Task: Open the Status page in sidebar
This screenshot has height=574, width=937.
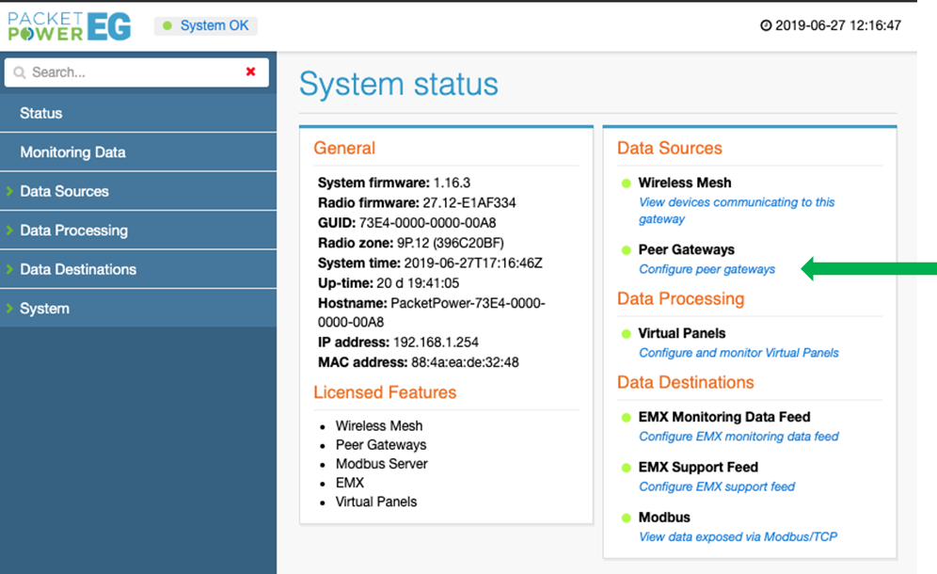Action: (x=41, y=113)
